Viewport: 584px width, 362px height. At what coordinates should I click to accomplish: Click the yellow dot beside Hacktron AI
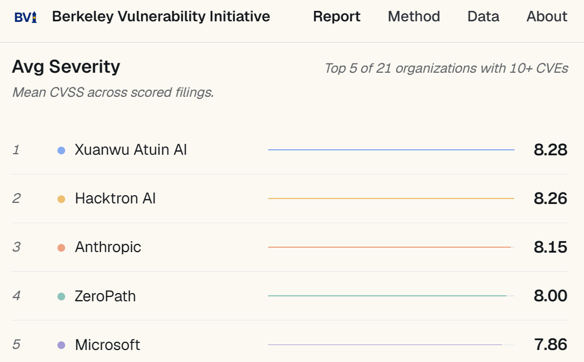point(61,199)
